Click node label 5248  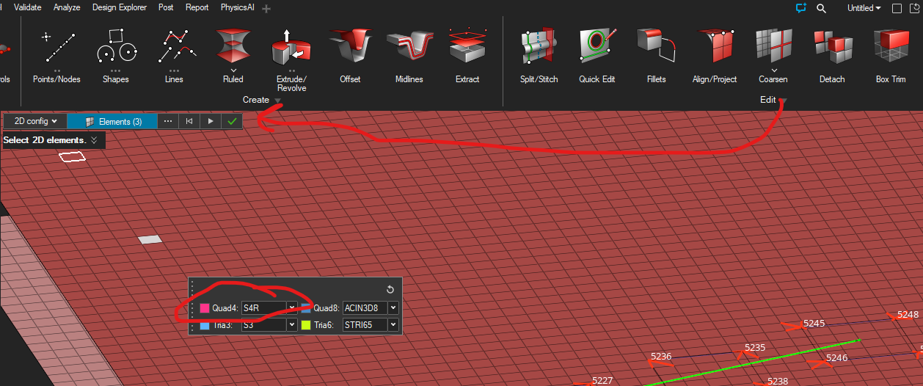click(908, 315)
